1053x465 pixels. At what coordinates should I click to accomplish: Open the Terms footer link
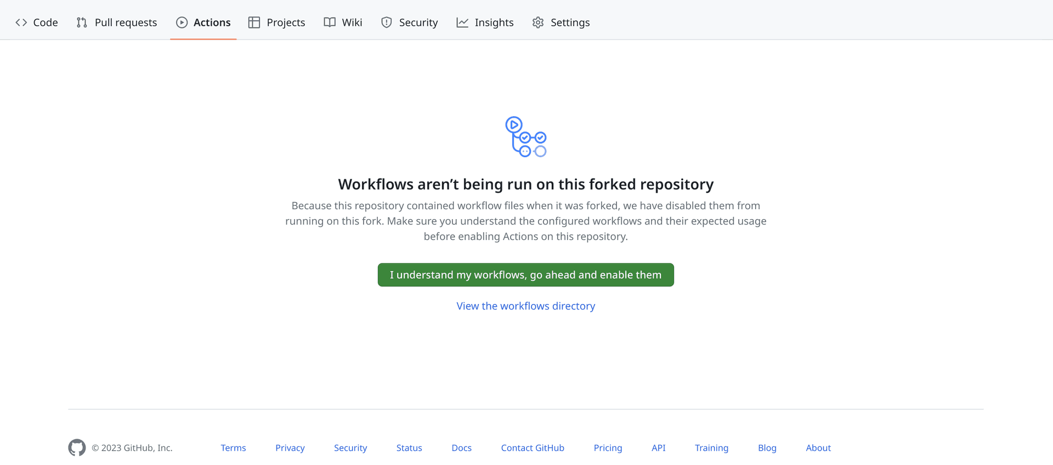tap(233, 448)
